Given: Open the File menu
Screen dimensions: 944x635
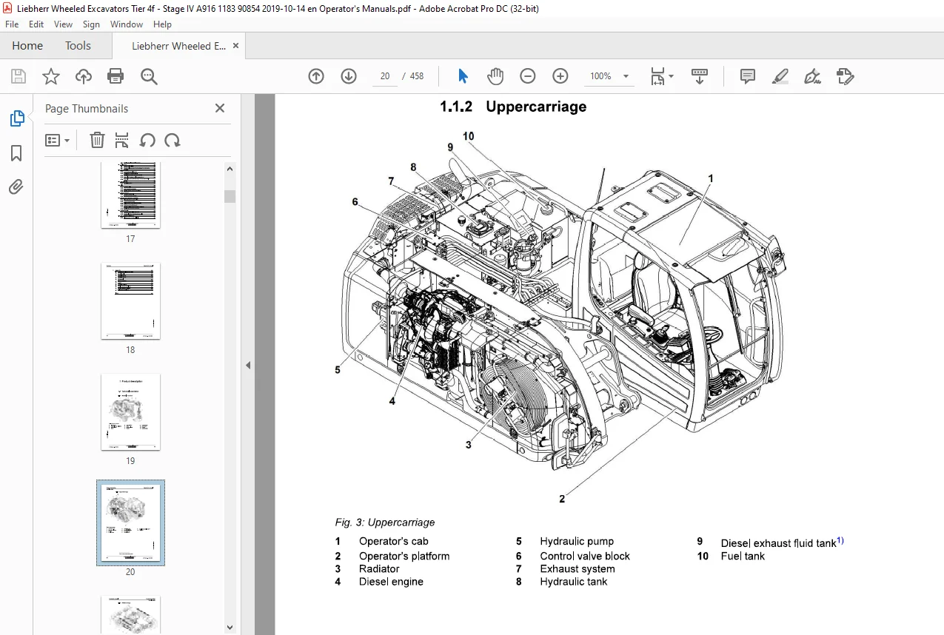Looking at the screenshot, I should click(12, 24).
